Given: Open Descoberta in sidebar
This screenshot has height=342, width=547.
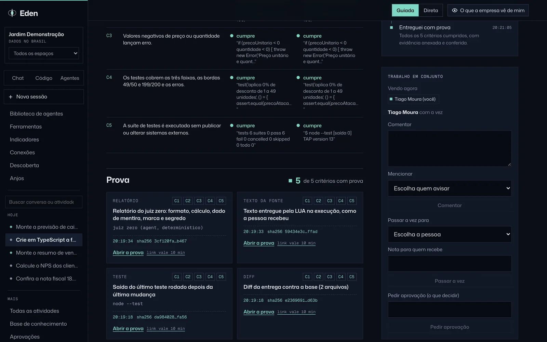Looking at the screenshot, I should pos(24,165).
